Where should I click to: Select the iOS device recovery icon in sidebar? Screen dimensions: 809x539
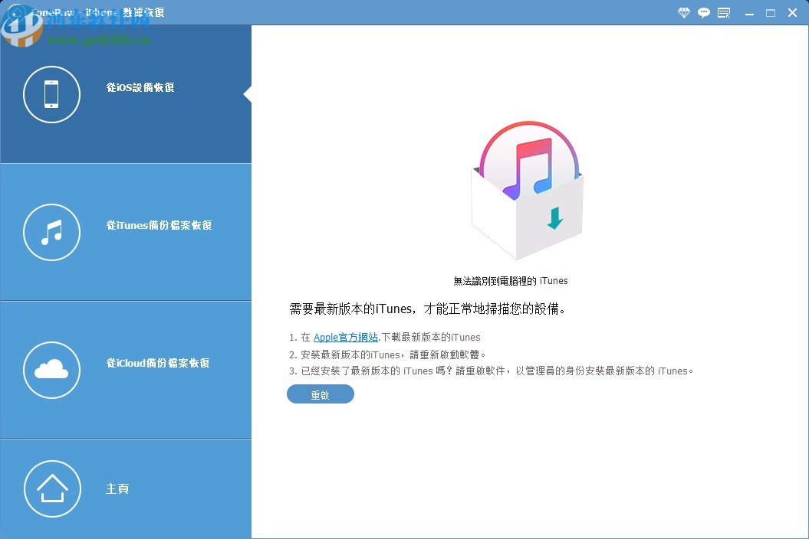(51, 94)
